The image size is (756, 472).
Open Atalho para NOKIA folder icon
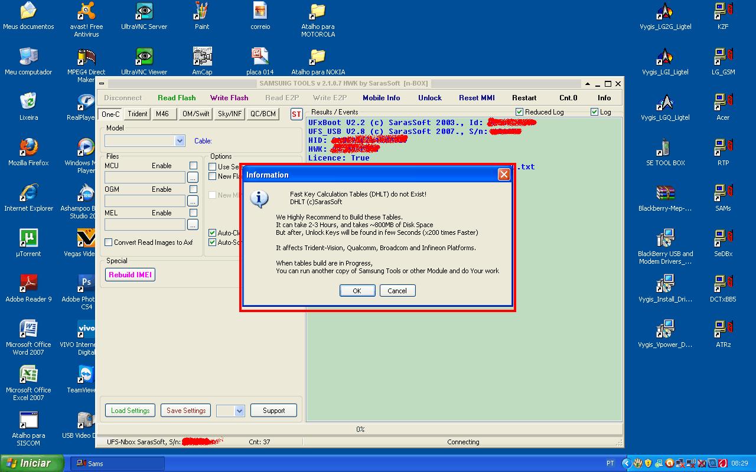click(x=318, y=61)
